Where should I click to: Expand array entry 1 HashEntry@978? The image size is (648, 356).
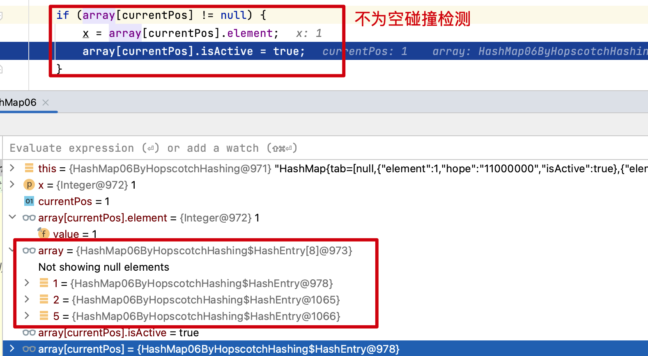pyautogui.click(x=27, y=283)
